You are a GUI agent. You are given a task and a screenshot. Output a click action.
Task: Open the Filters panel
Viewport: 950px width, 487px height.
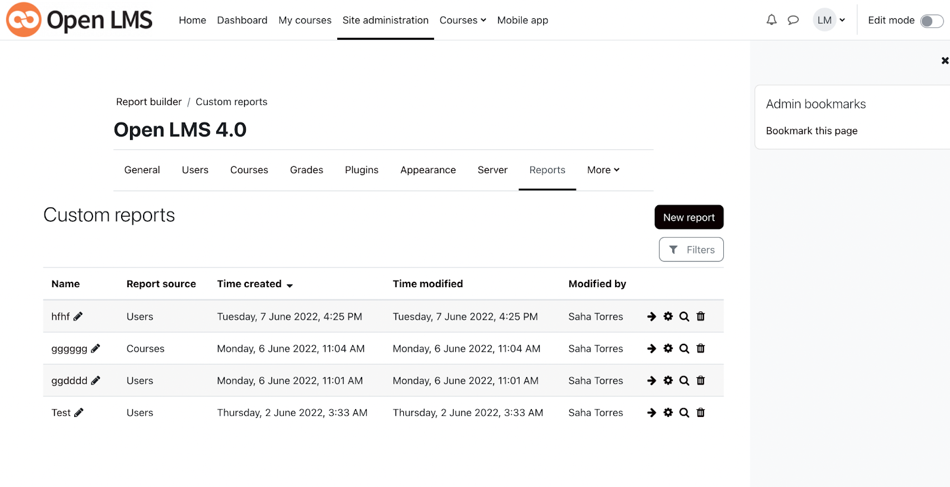[691, 250]
